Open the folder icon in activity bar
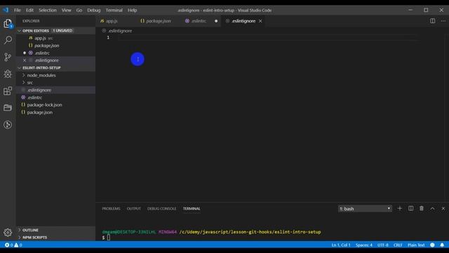This screenshot has width=449, height=253. pos(8,108)
